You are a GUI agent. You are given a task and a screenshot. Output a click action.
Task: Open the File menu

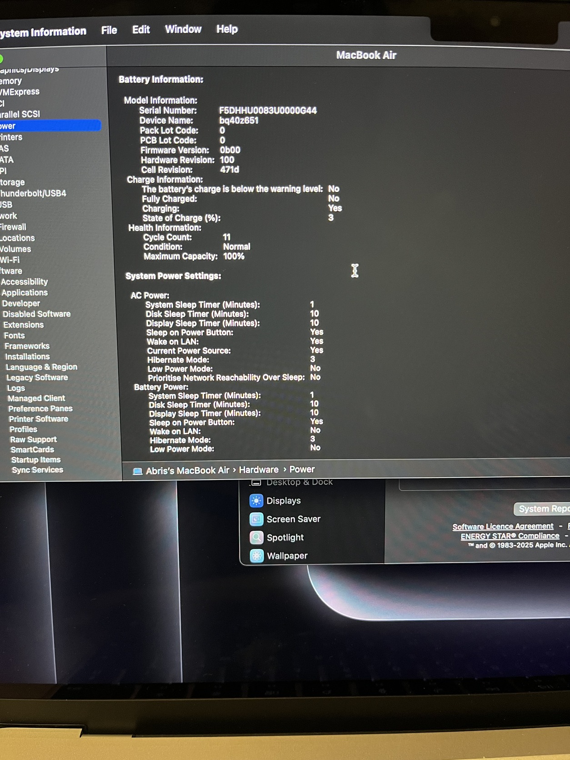click(109, 30)
